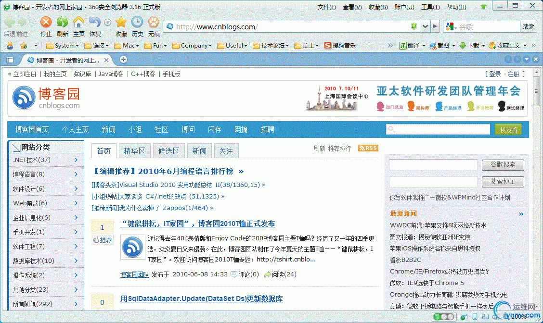
Task: Expand the System bookmarks folder
Action: coord(62,46)
